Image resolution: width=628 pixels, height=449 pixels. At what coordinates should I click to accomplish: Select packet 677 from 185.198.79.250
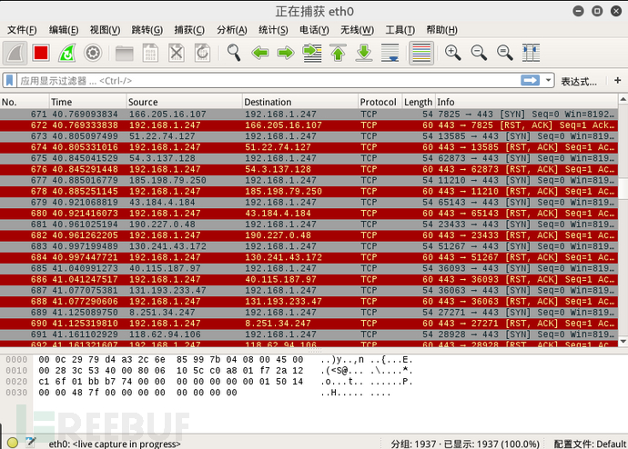[x=309, y=180]
